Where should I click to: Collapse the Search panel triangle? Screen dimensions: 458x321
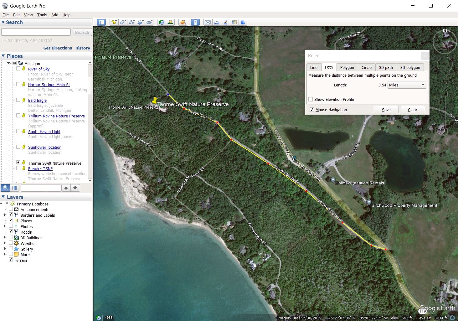pyautogui.click(x=3, y=22)
